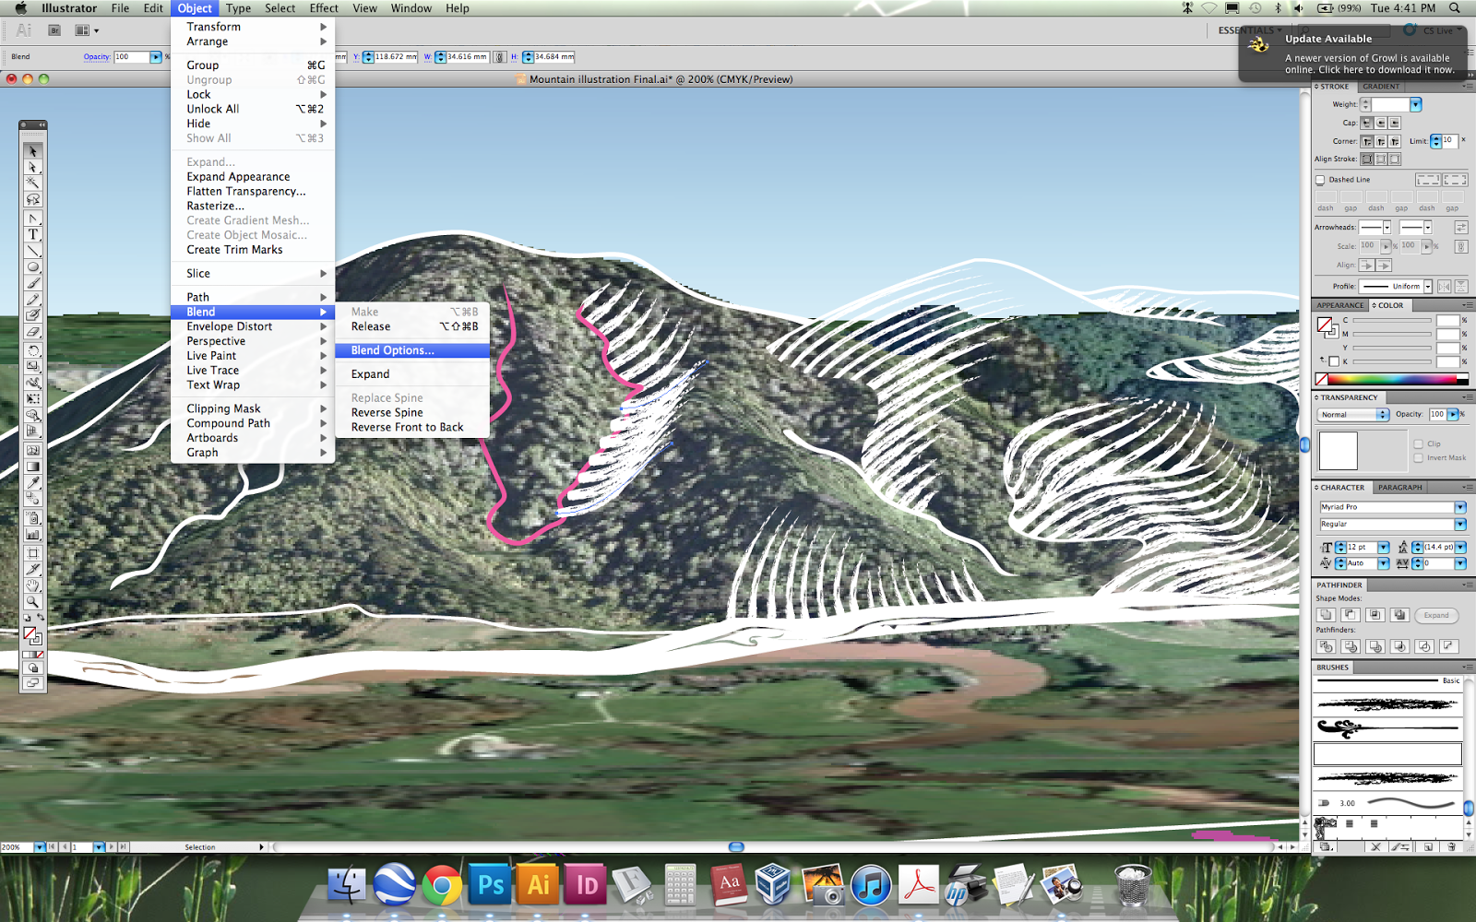Open the Envelope Distort submenu

click(x=253, y=326)
